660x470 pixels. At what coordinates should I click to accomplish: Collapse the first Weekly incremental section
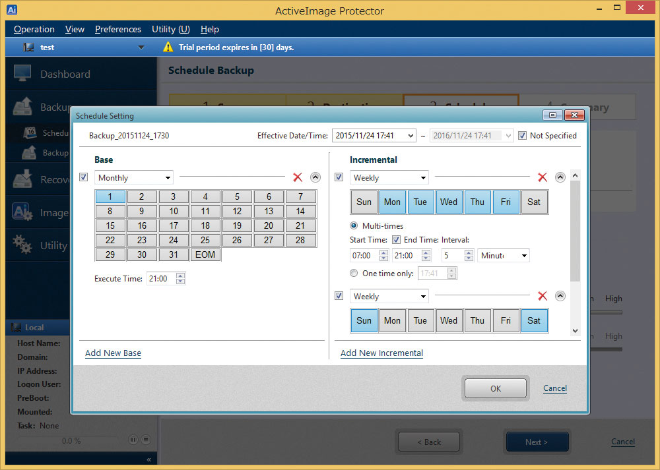point(560,177)
